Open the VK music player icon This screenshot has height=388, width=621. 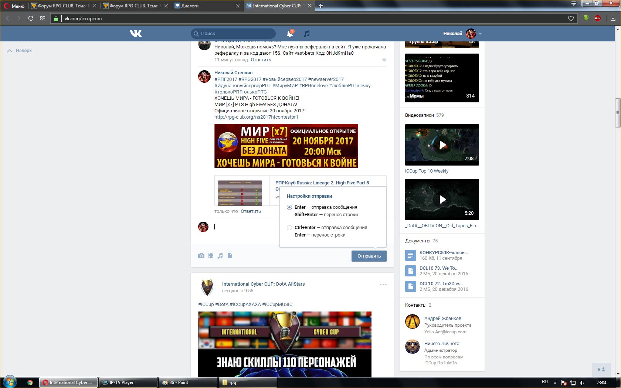[x=306, y=34]
